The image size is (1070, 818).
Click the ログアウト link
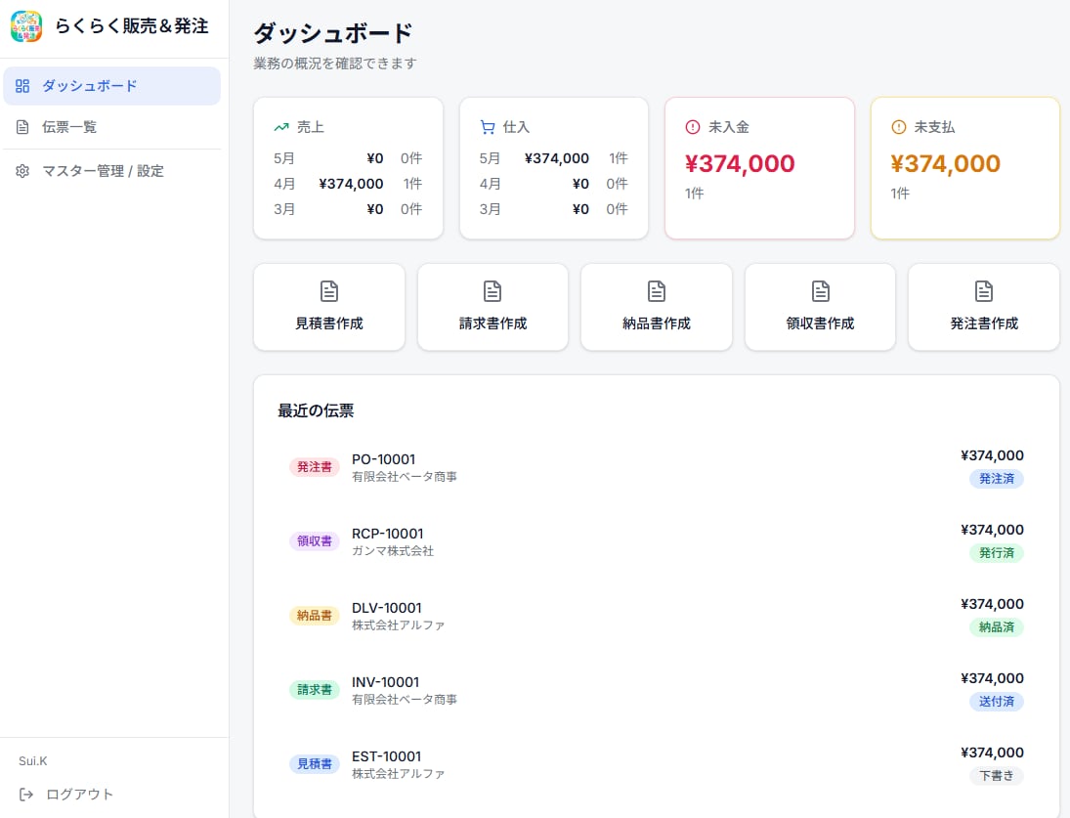pos(66,795)
